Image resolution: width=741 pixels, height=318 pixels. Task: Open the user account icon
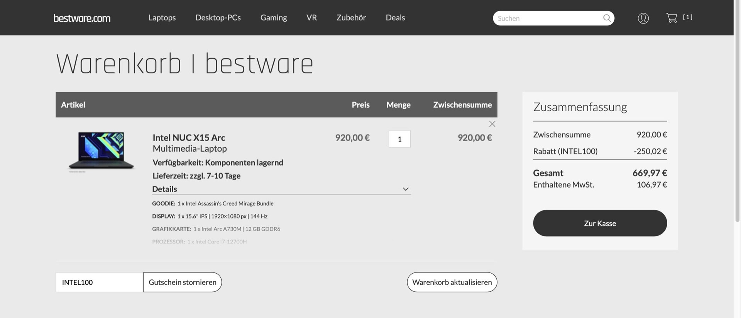tap(643, 18)
